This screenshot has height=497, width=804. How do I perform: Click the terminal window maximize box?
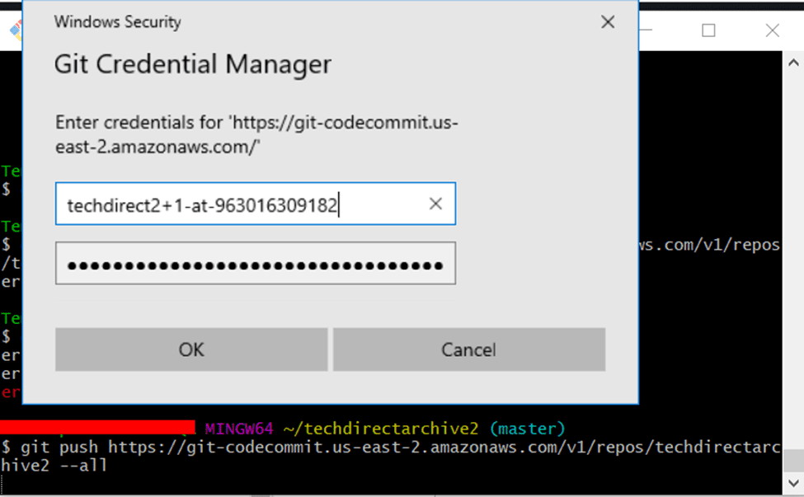tap(708, 30)
